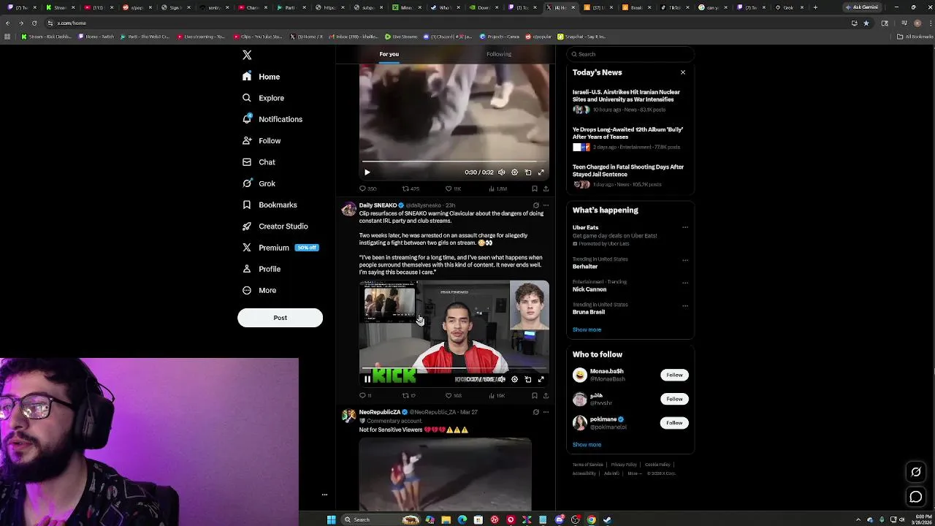
Task: Expand the More menu in sidebar
Action: tap(259, 290)
